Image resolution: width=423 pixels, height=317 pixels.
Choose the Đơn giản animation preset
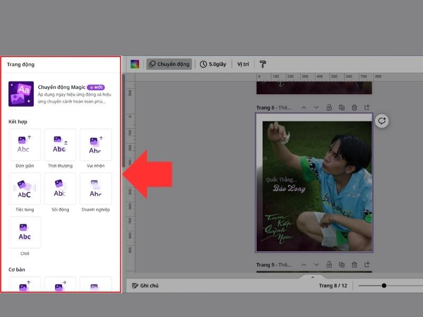pyautogui.click(x=24, y=145)
